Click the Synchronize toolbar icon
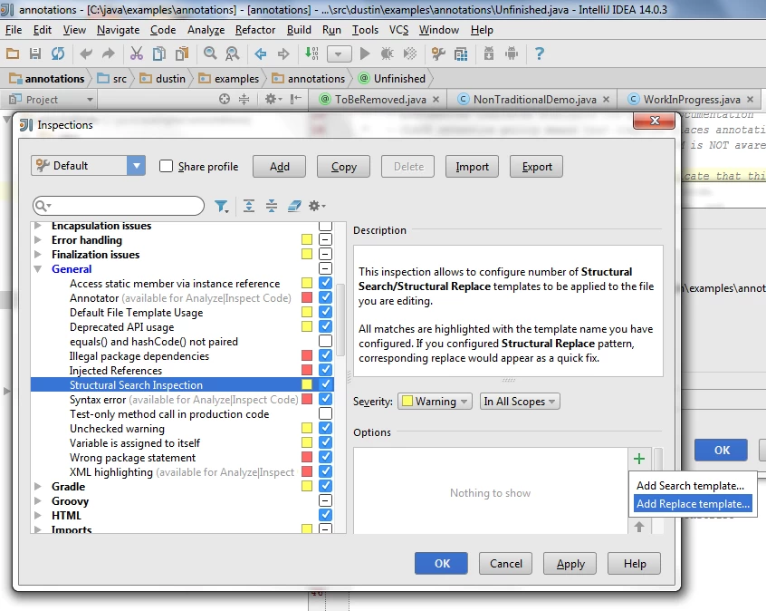 tap(58, 53)
